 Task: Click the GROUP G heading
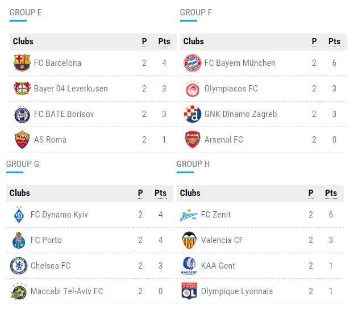pyautogui.click(x=23, y=164)
